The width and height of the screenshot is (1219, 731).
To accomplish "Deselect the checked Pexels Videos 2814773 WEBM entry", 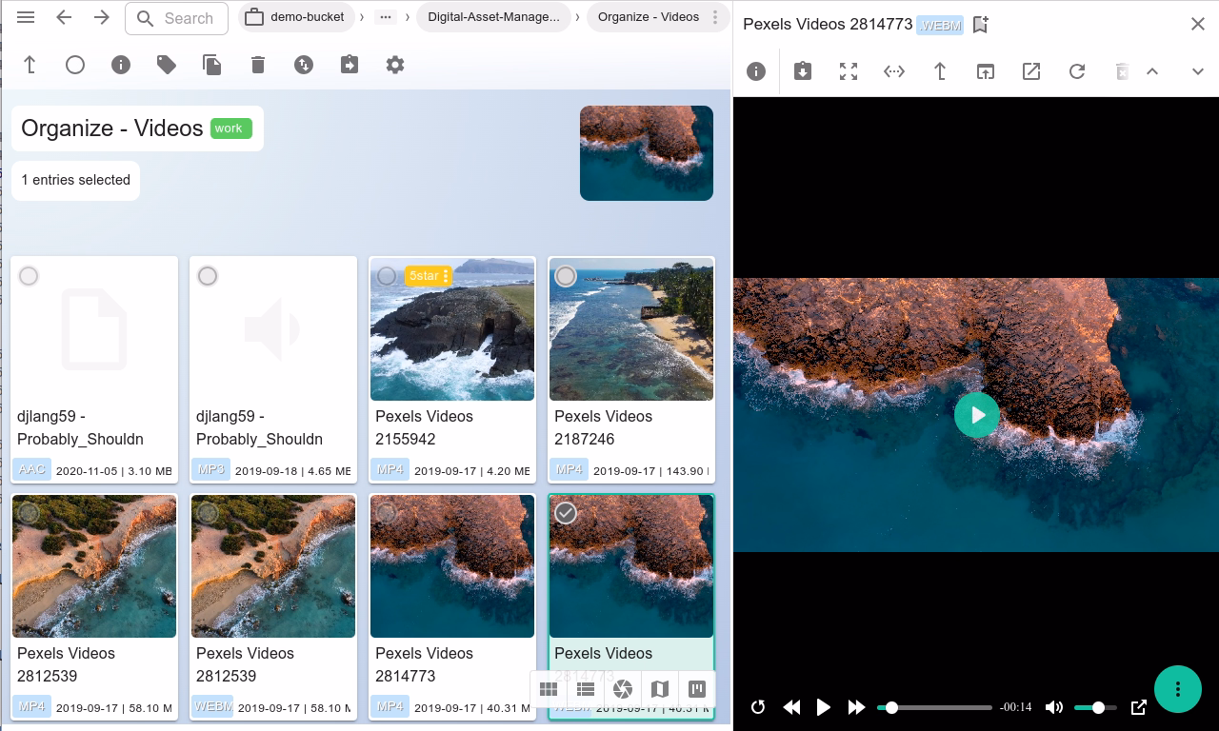I will pos(566,512).
